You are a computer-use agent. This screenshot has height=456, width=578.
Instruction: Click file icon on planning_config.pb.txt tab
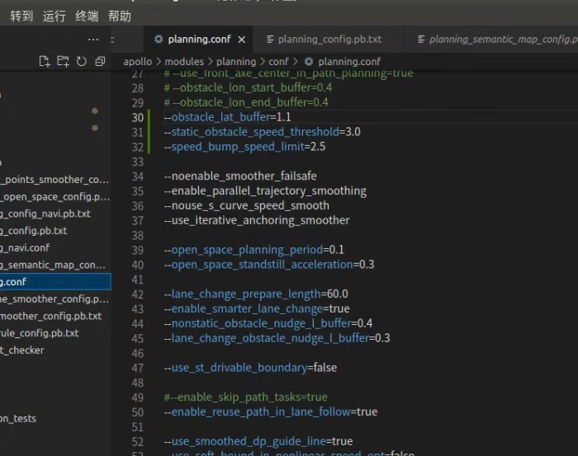270,40
